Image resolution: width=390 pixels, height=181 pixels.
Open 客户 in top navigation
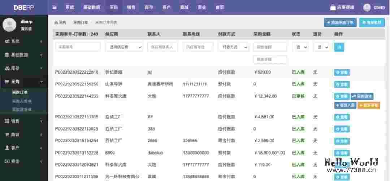[166, 8]
